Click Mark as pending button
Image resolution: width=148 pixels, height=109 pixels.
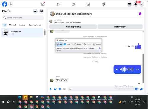click(73, 27)
